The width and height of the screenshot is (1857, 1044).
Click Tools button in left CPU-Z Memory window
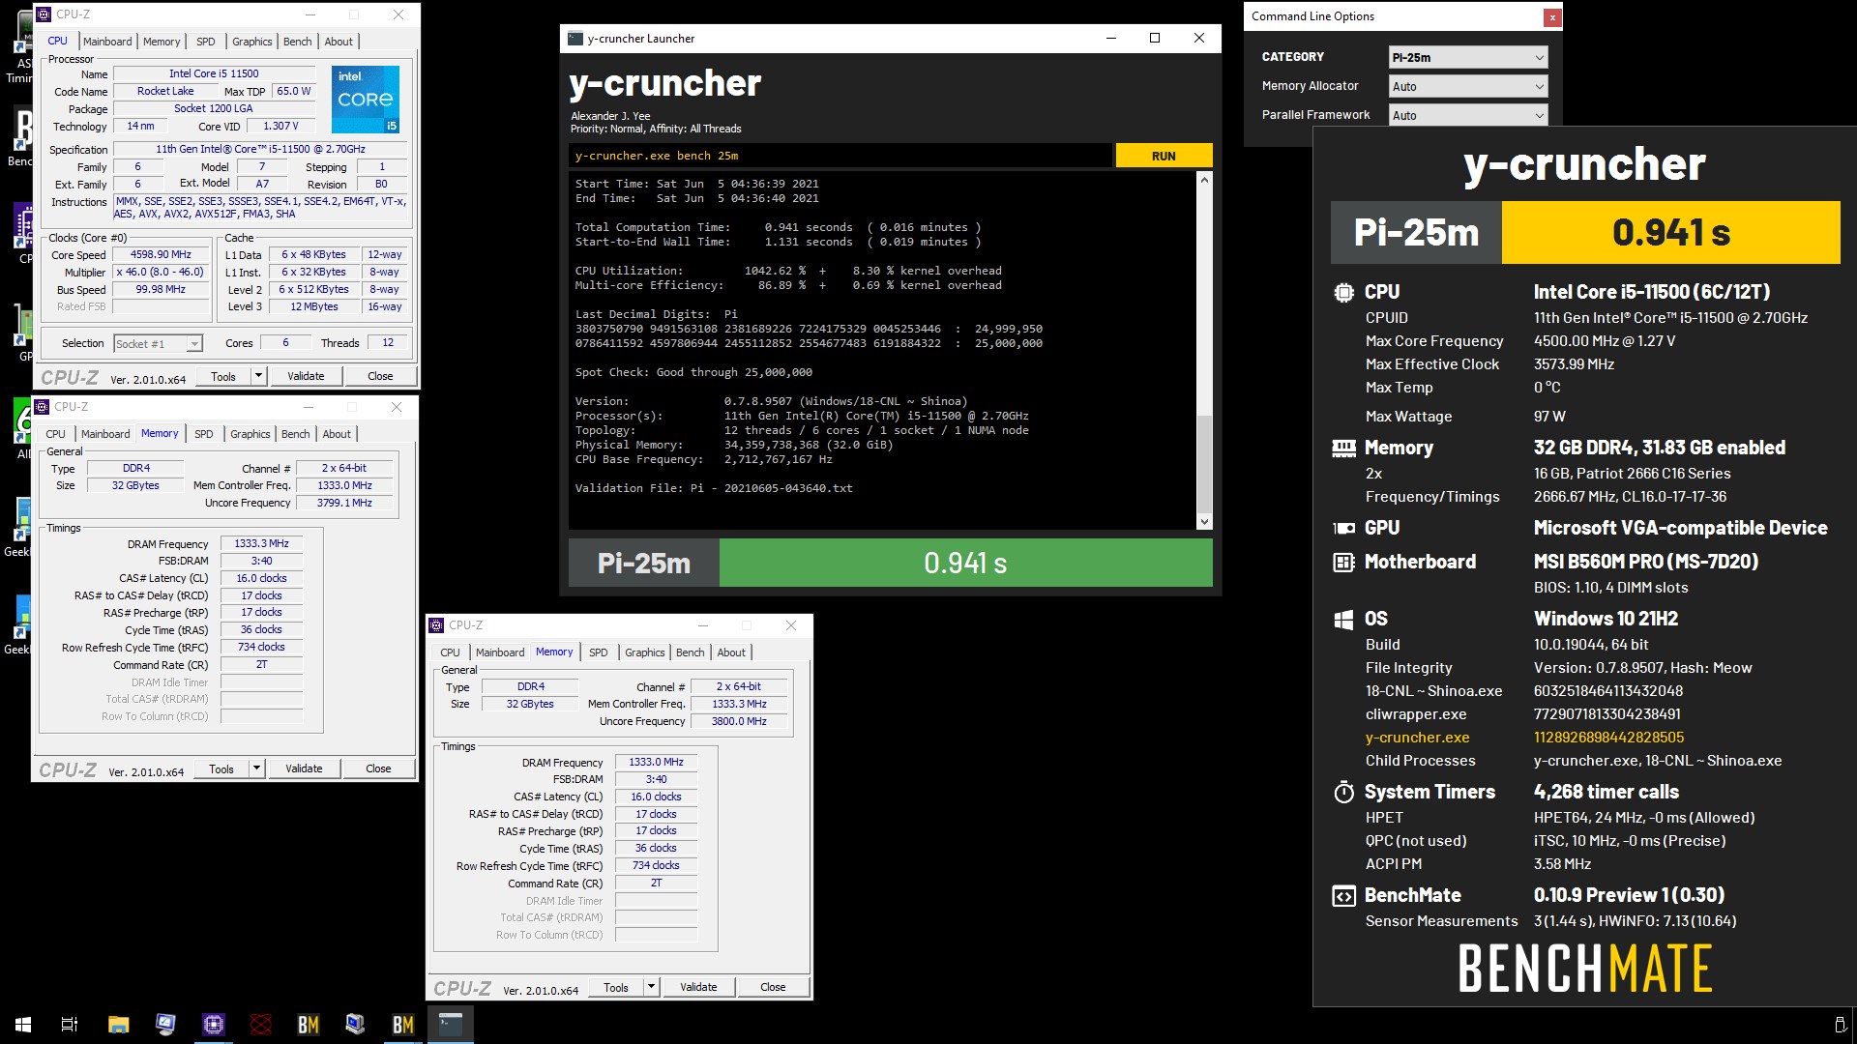click(x=221, y=768)
